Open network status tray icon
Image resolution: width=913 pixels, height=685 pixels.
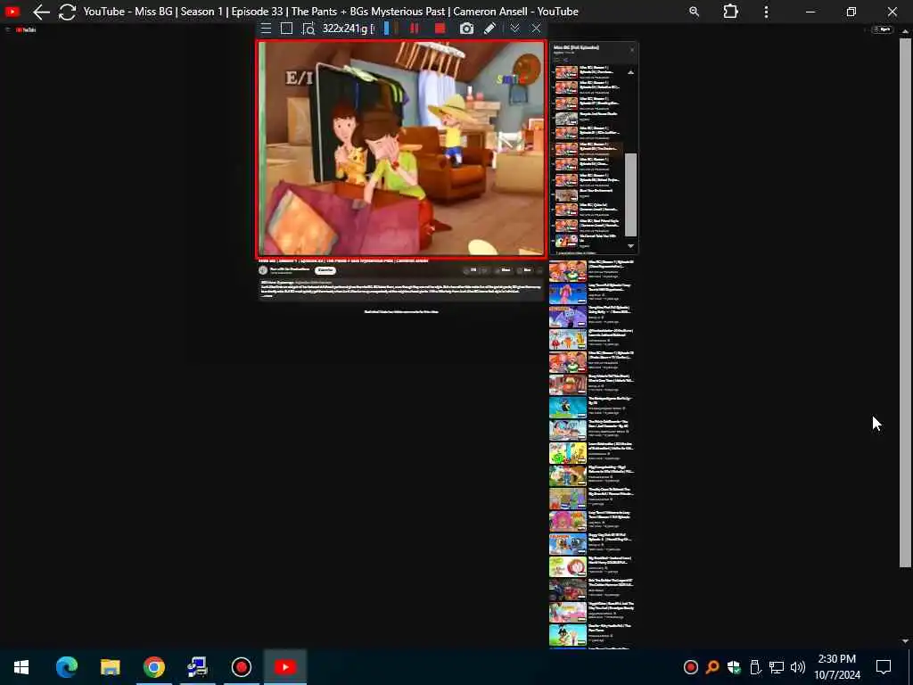(x=777, y=667)
